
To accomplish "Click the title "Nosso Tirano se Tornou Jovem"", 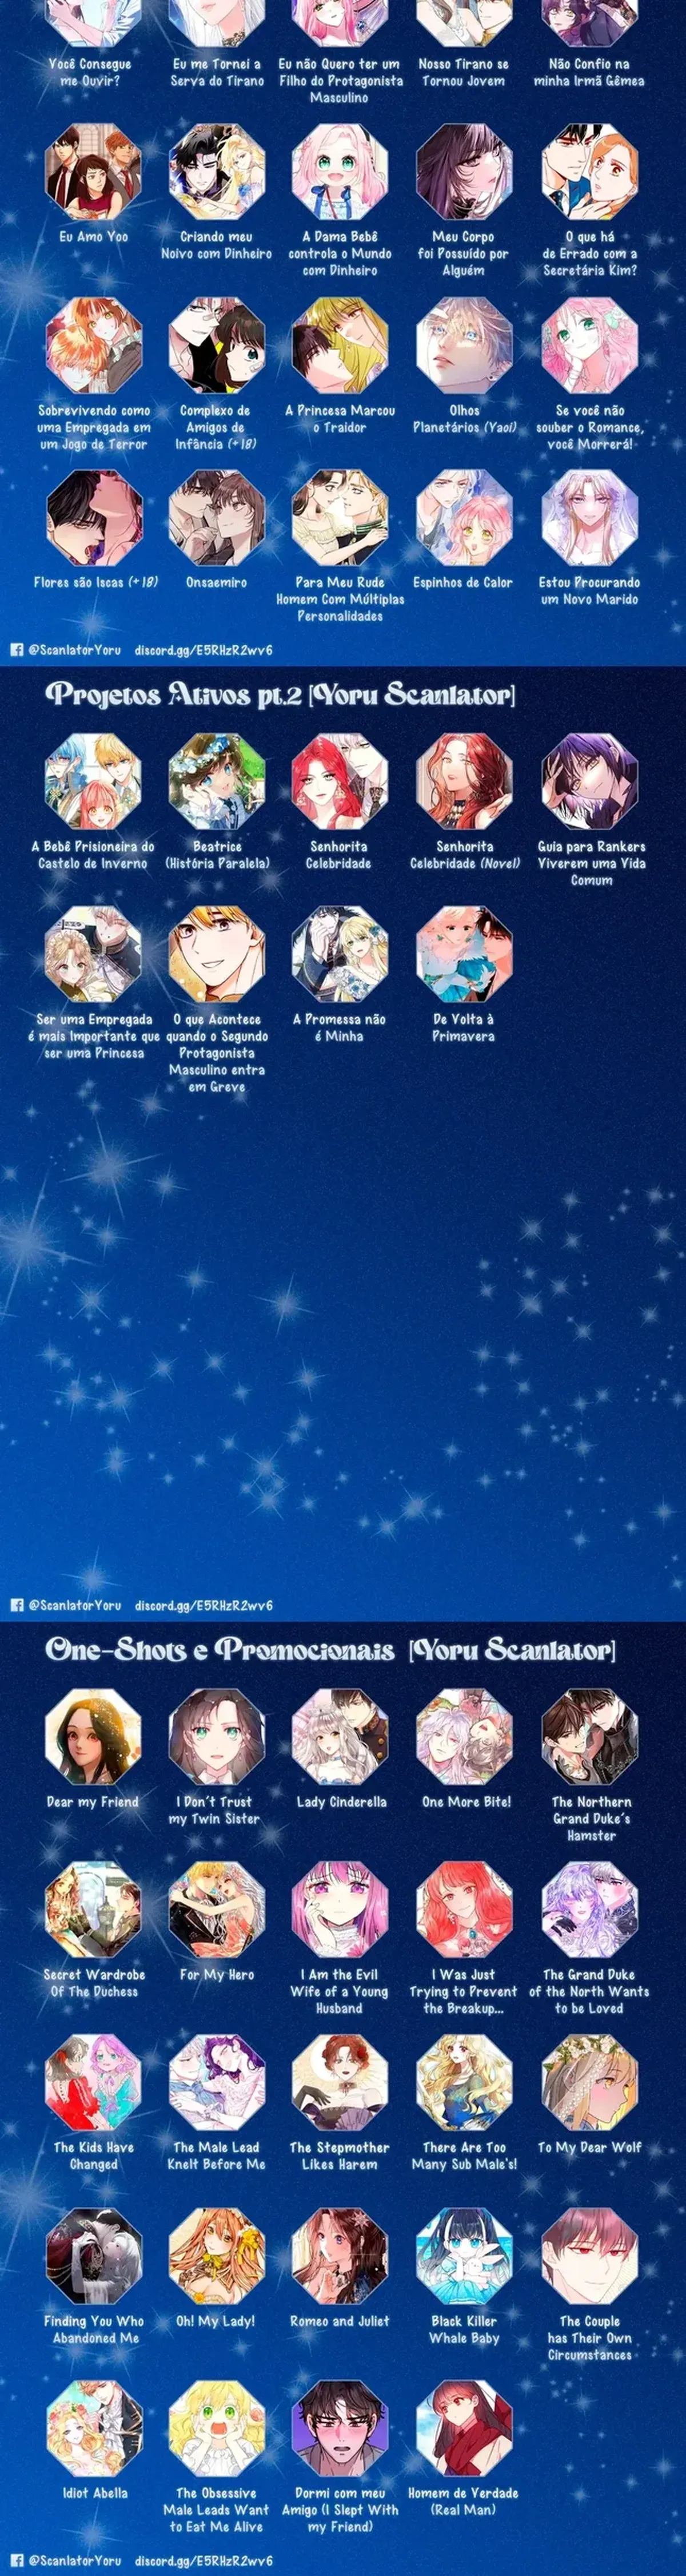I will coord(464,72).
